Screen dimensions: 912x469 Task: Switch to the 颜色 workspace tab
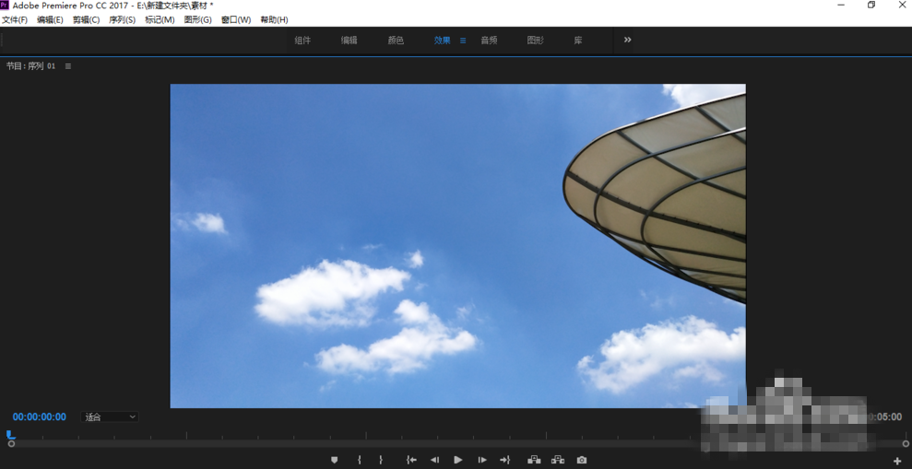click(396, 41)
